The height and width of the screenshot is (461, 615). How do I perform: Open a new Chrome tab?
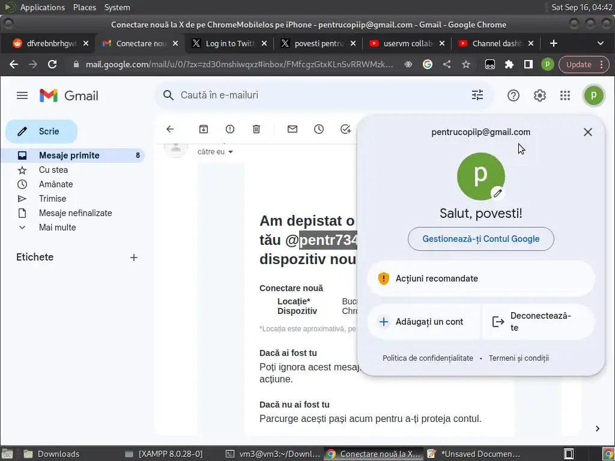553,43
